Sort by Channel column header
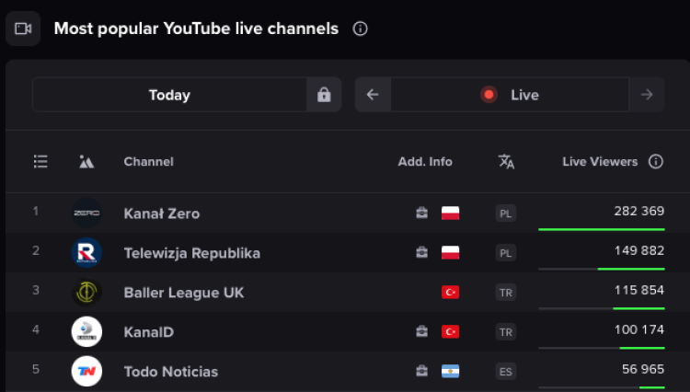The width and height of the screenshot is (690, 392). (x=148, y=161)
